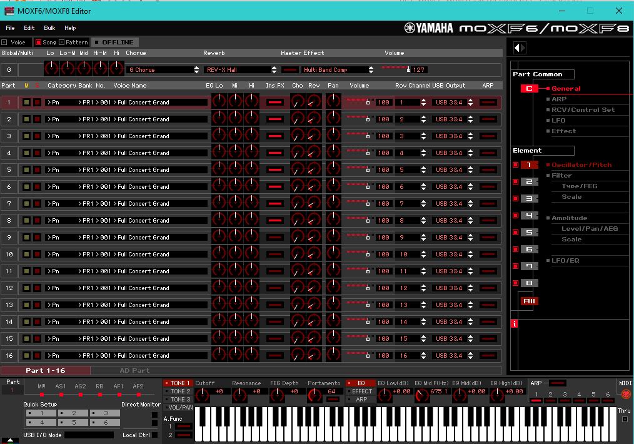Select the VOL/PAN knob function
The width and height of the screenshot is (634, 444).
tap(177, 407)
